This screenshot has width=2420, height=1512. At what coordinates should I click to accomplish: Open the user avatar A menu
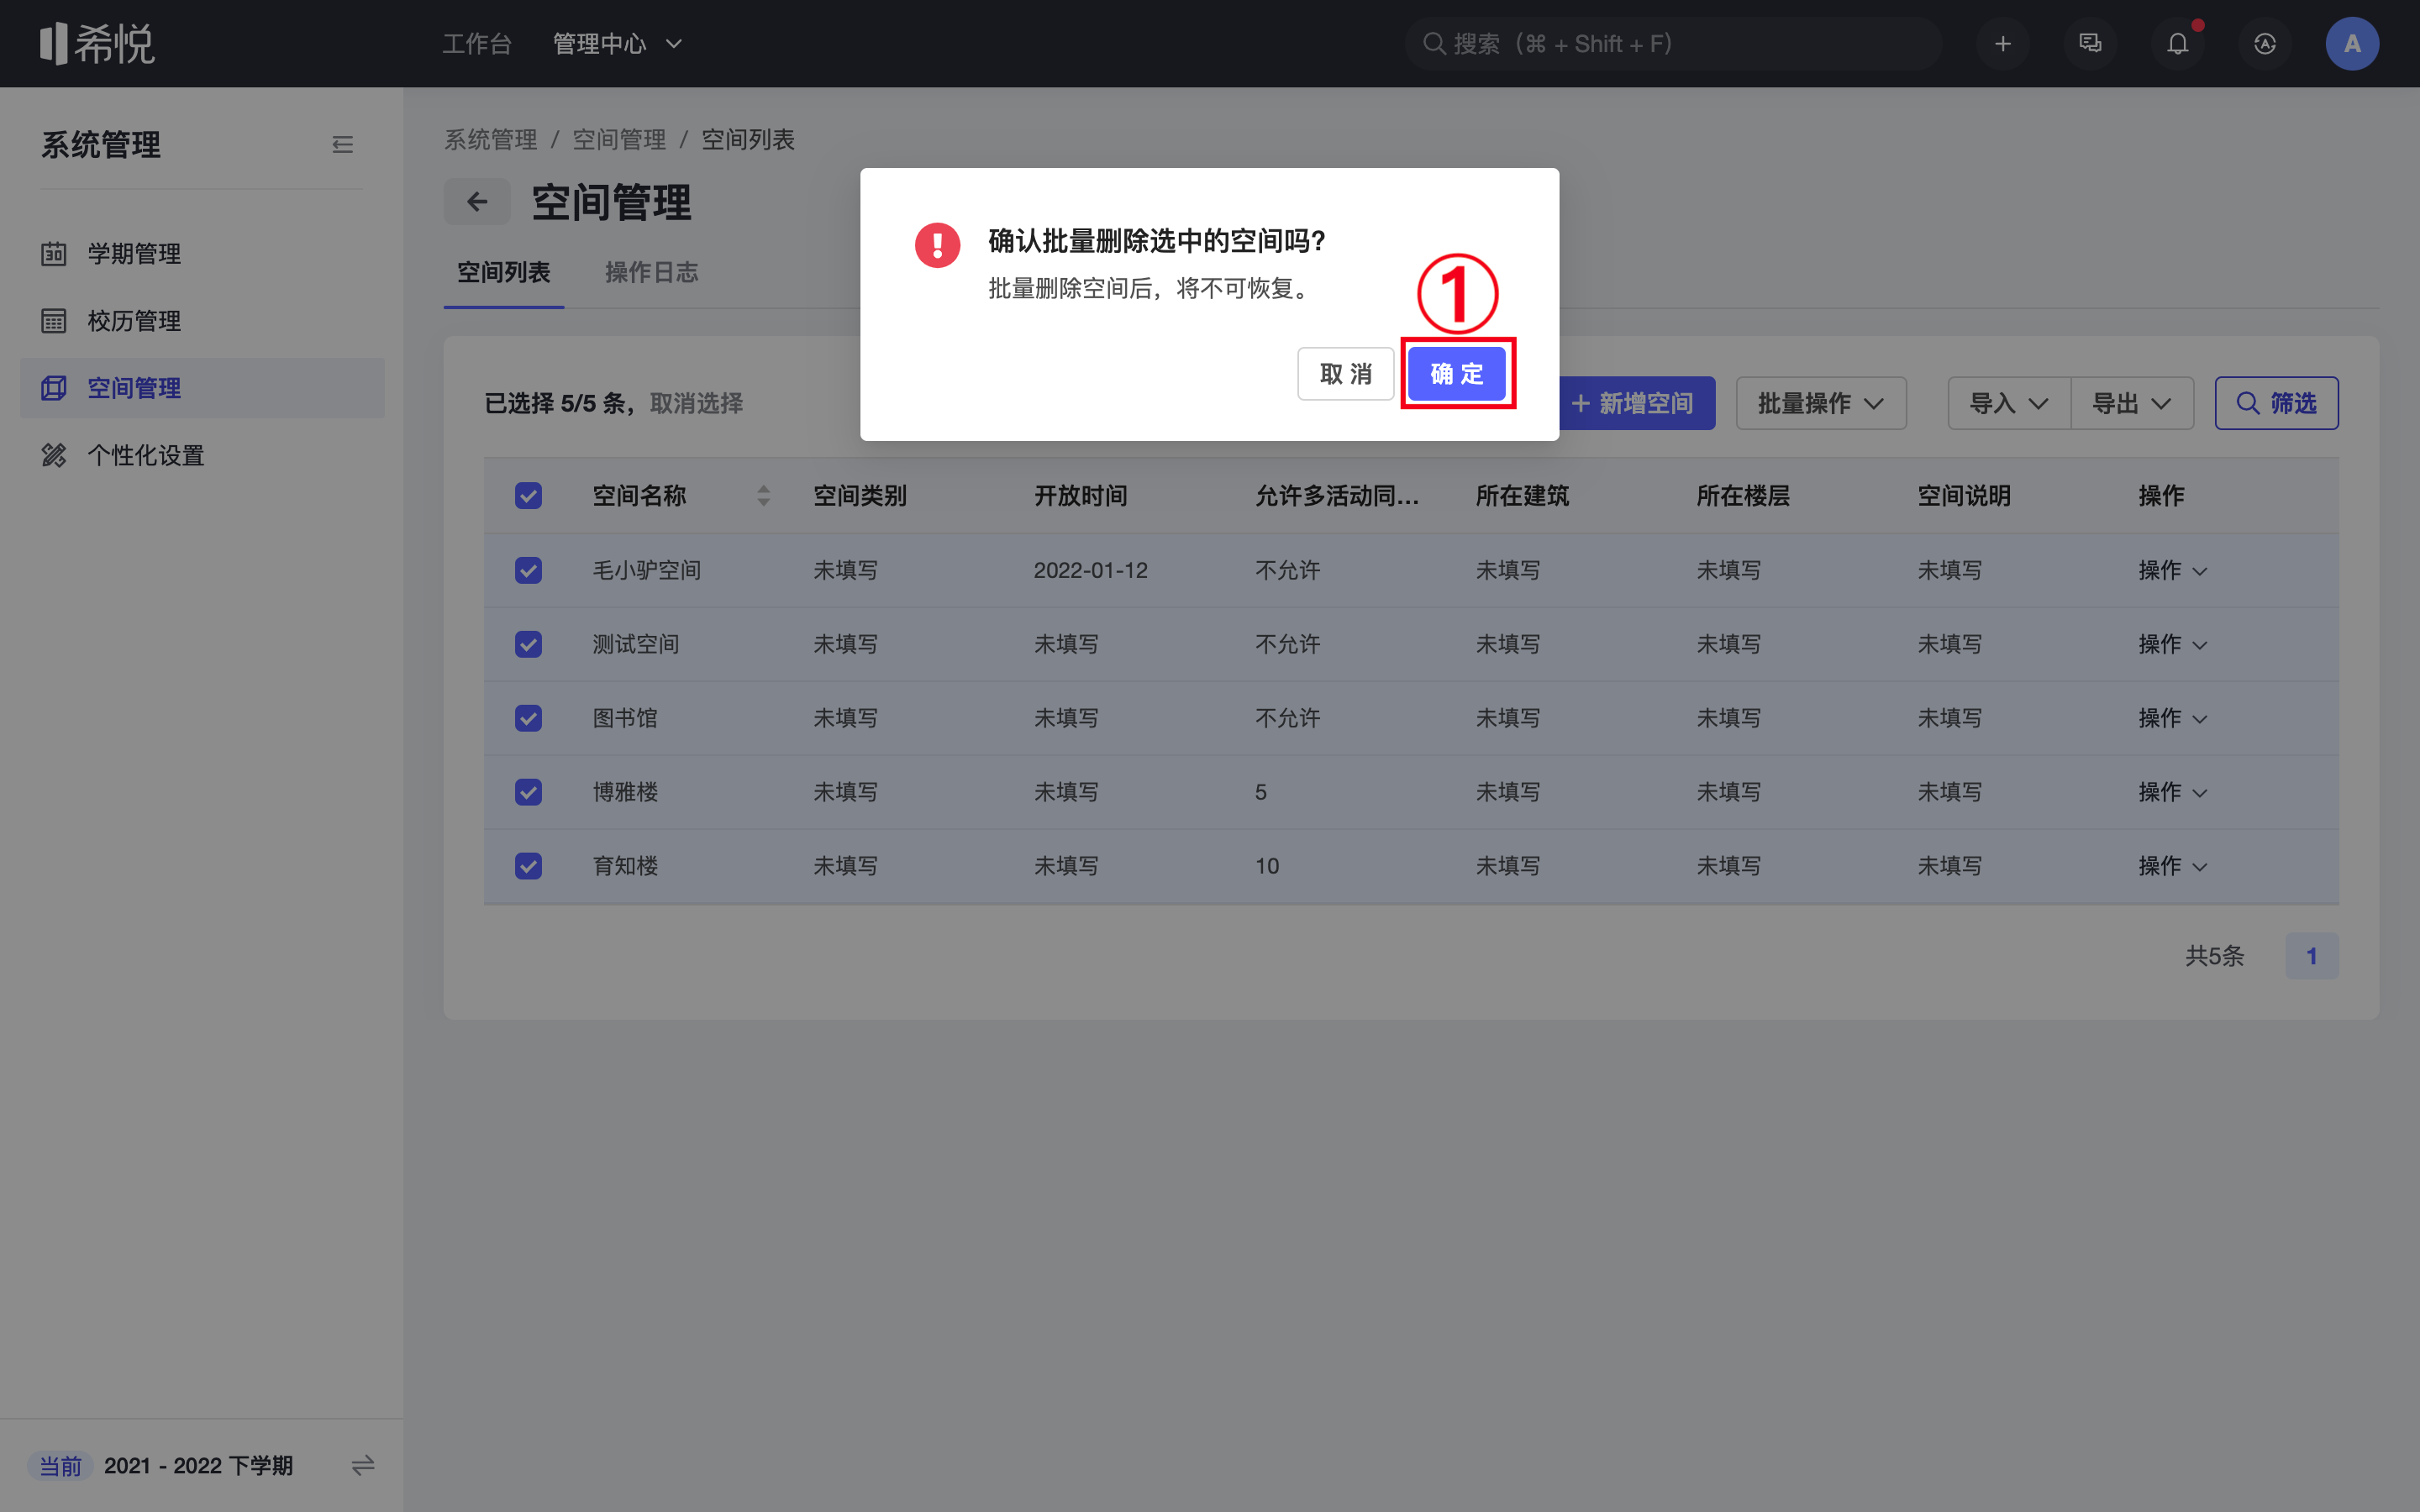click(2352, 43)
